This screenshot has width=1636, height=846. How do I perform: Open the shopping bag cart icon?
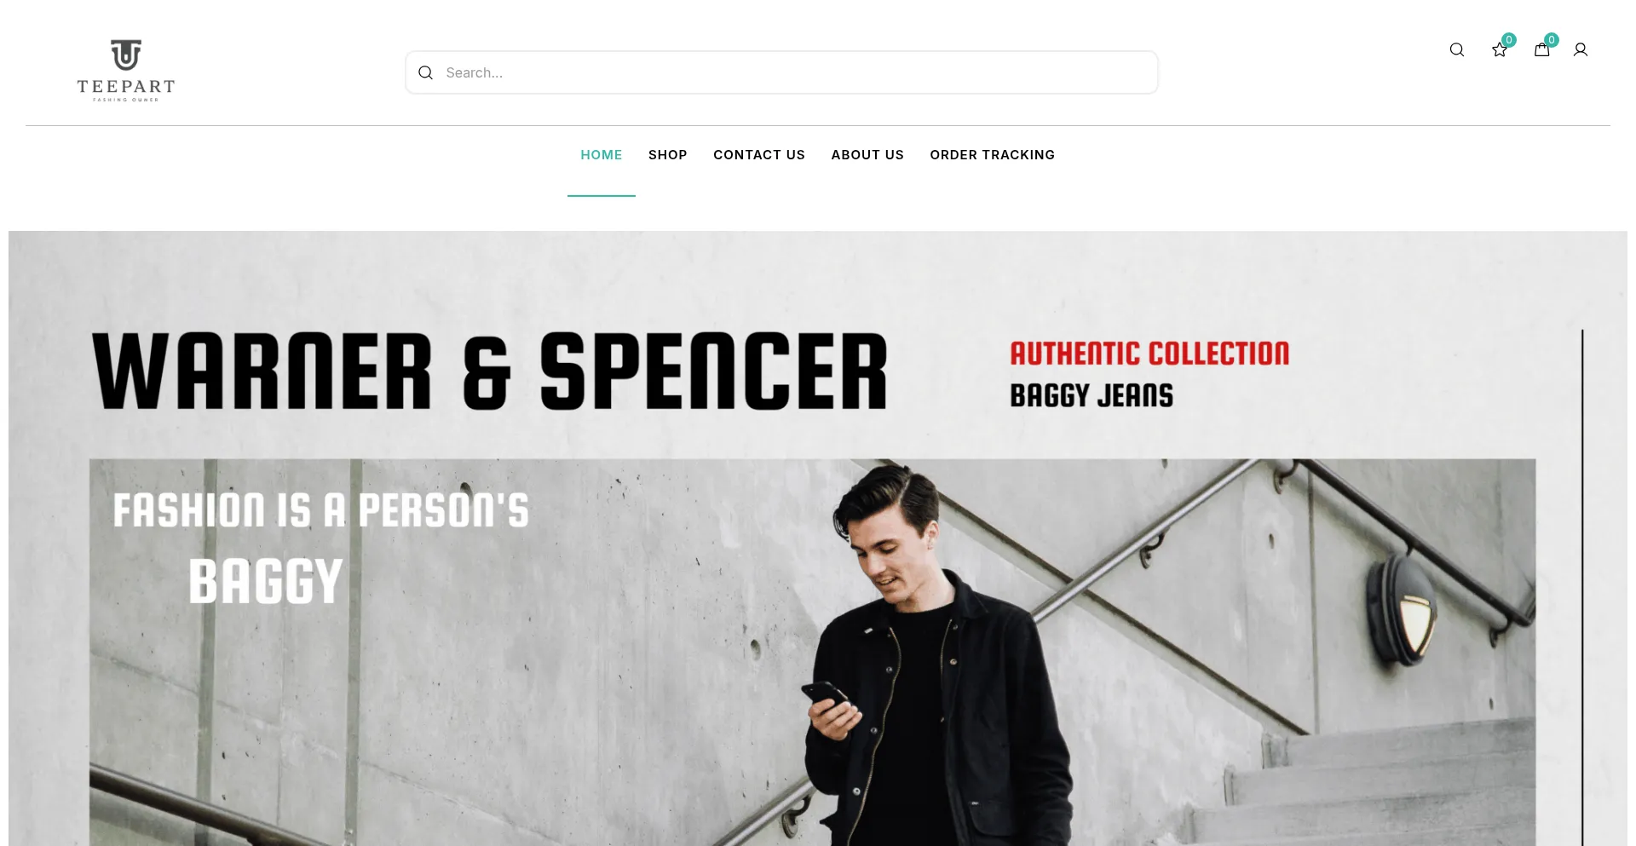click(1542, 49)
